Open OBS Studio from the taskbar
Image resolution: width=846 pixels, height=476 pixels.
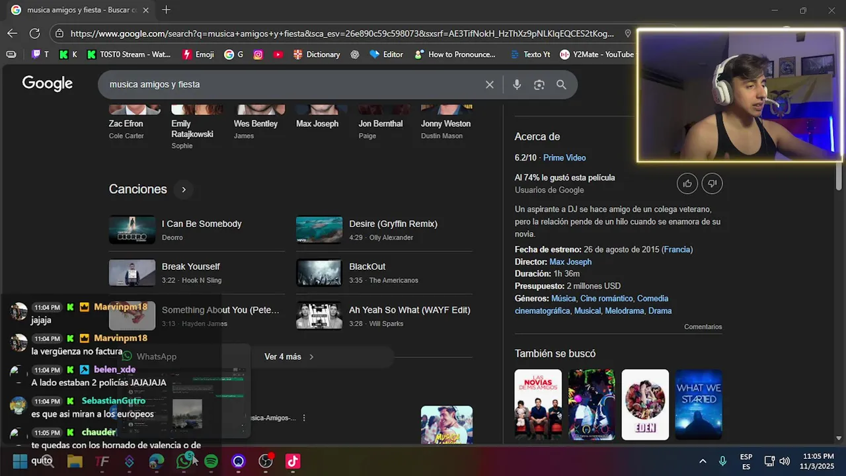click(x=266, y=461)
